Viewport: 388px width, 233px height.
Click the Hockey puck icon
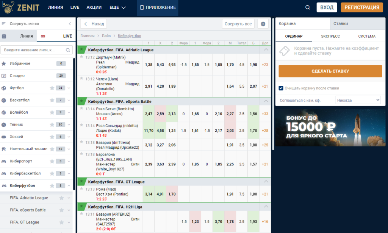(4, 137)
